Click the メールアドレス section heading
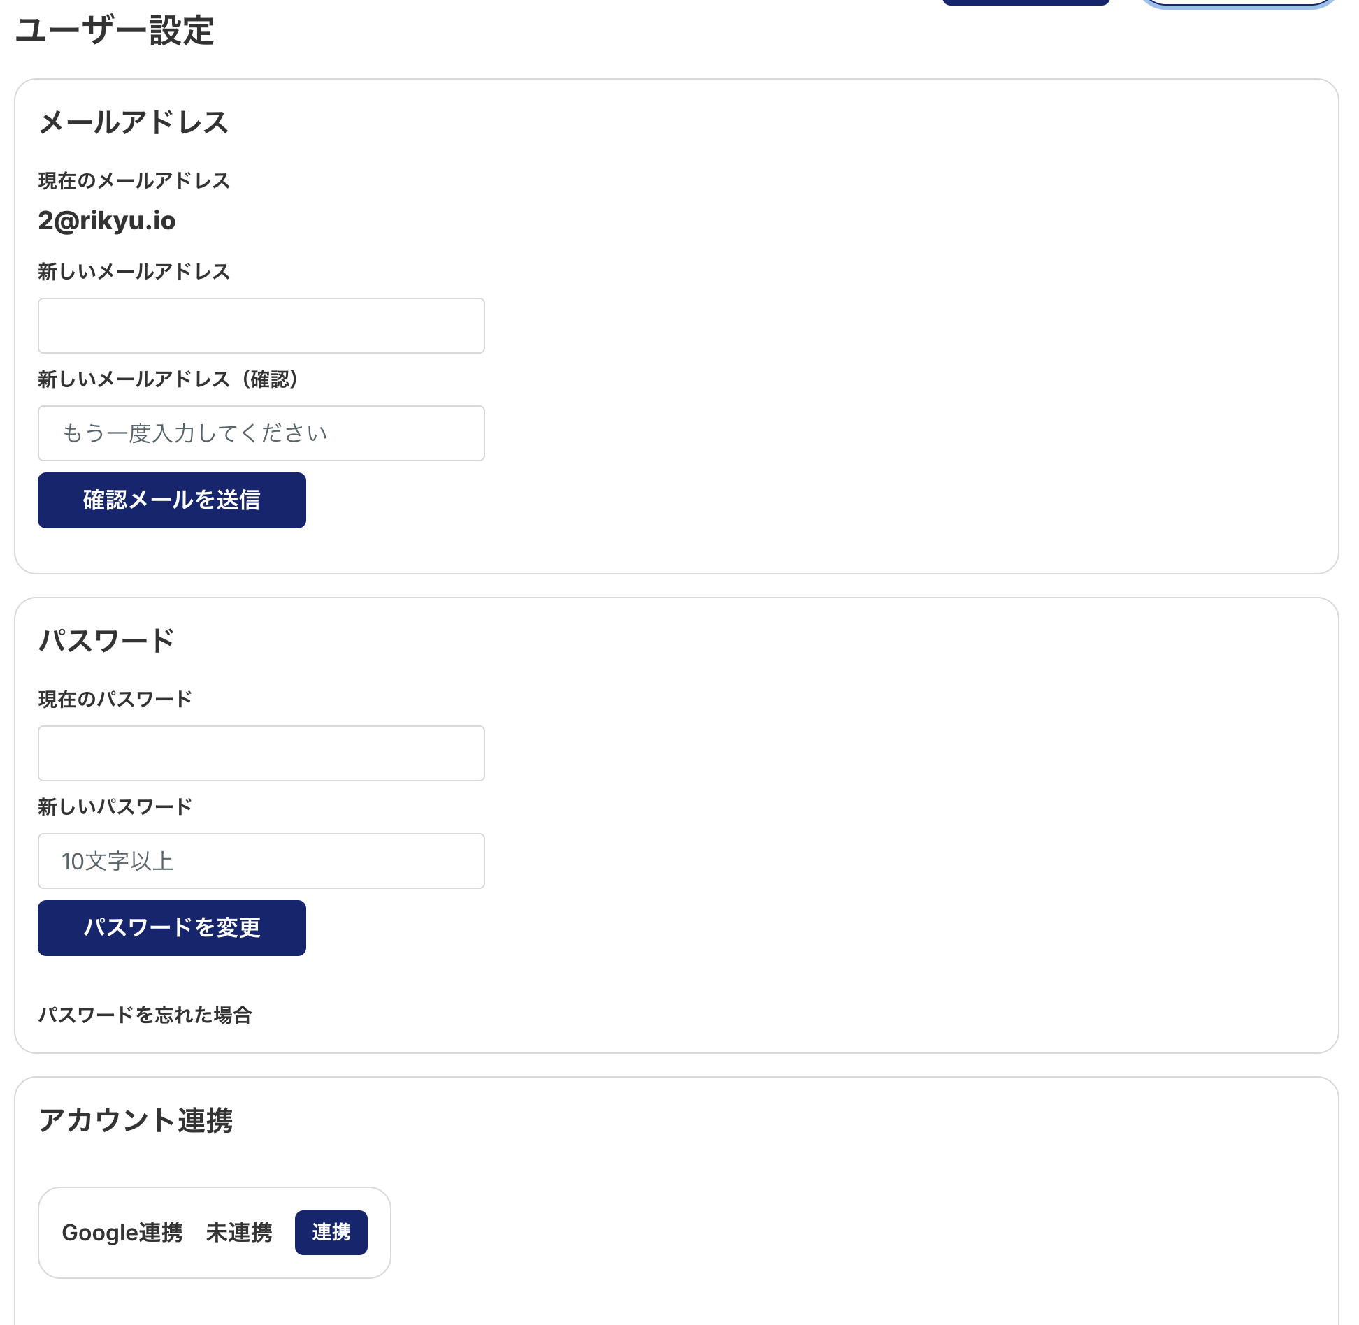 (134, 123)
